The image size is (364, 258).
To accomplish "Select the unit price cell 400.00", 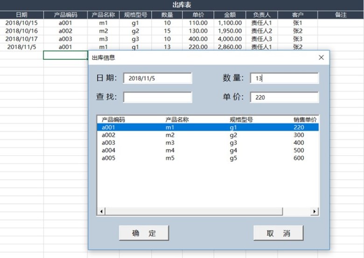I will point(198,39).
